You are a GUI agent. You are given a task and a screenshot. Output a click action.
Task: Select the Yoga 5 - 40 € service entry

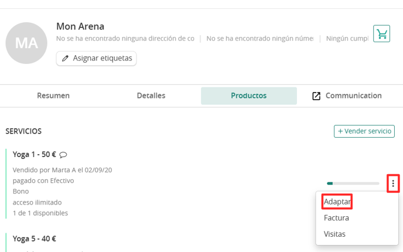[34, 239]
